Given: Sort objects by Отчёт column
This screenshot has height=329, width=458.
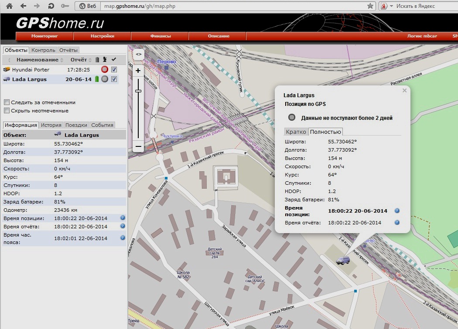Looking at the screenshot, I should tap(79, 60).
